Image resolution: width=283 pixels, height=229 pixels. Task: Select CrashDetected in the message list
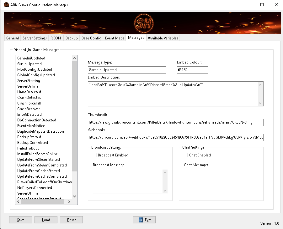[29, 98]
